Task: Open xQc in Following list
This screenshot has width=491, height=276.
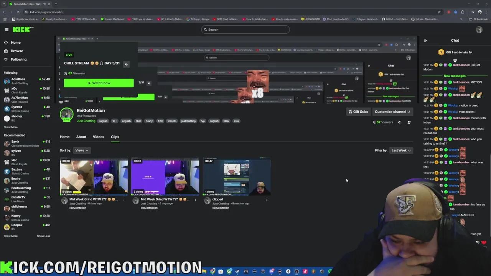Action: click(x=27, y=90)
